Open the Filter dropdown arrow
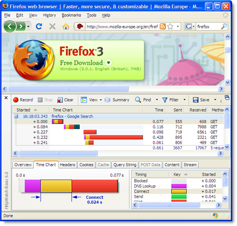Image resolution: width=237 pixels, height=226 pixels. point(185,100)
